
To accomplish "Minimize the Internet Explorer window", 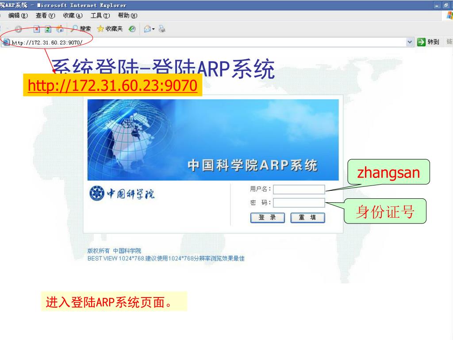I will pyautogui.click(x=437, y=5).
